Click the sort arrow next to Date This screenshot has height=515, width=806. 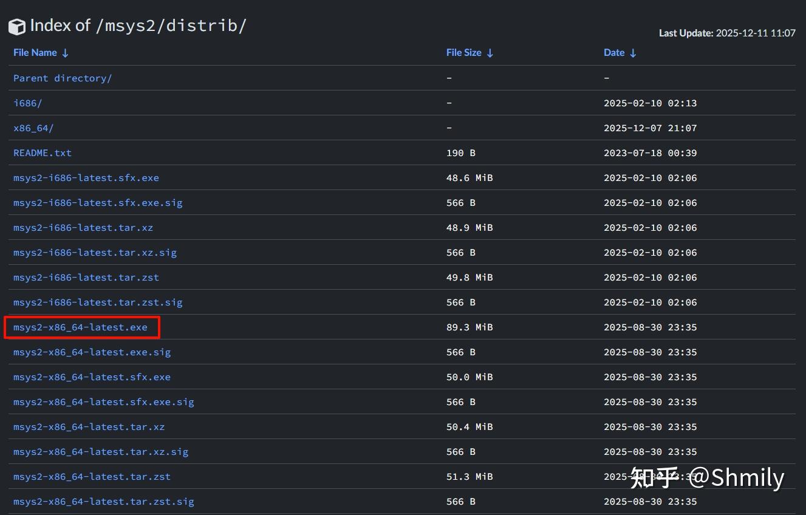[x=632, y=53]
